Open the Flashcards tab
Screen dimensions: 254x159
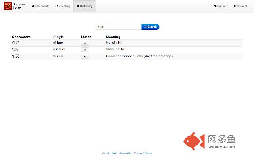tap(40, 6)
